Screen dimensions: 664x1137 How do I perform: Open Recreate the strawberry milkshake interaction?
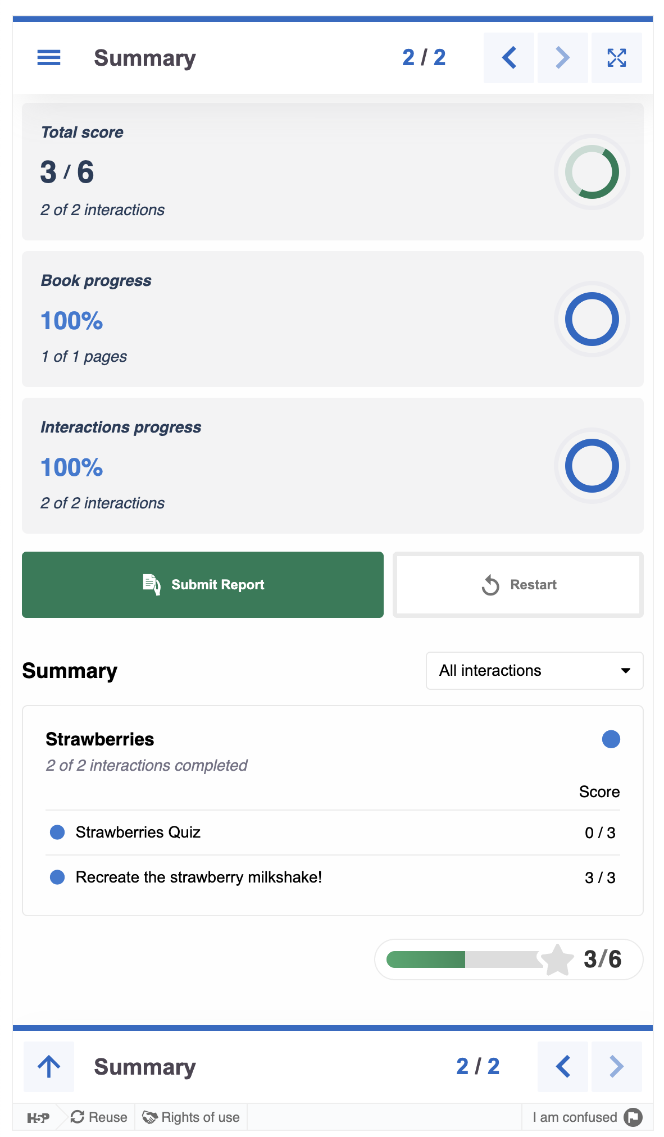[199, 877]
